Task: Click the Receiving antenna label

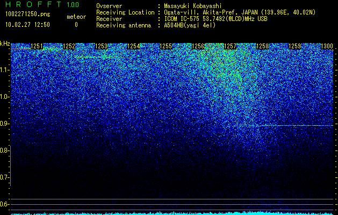Action: click(124, 25)
